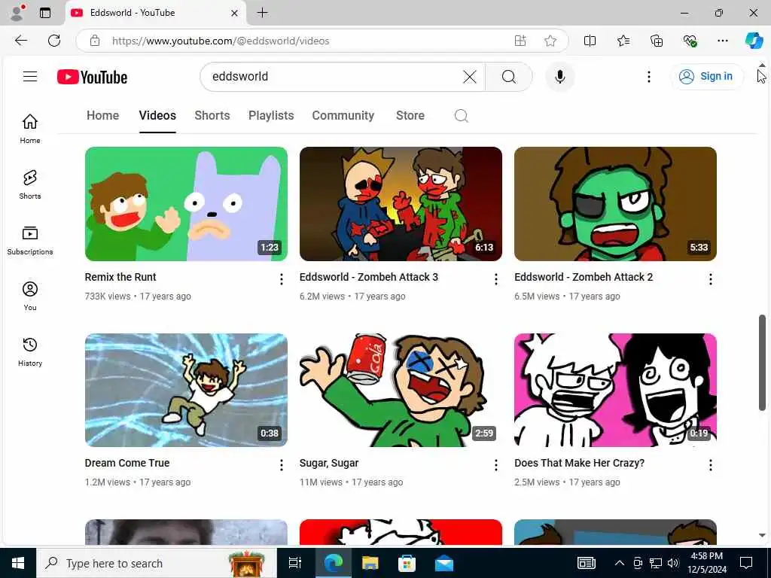This screenshot has height=578, width=771.
Task: Open the Edge Favorites list
Action: [623, 41]
